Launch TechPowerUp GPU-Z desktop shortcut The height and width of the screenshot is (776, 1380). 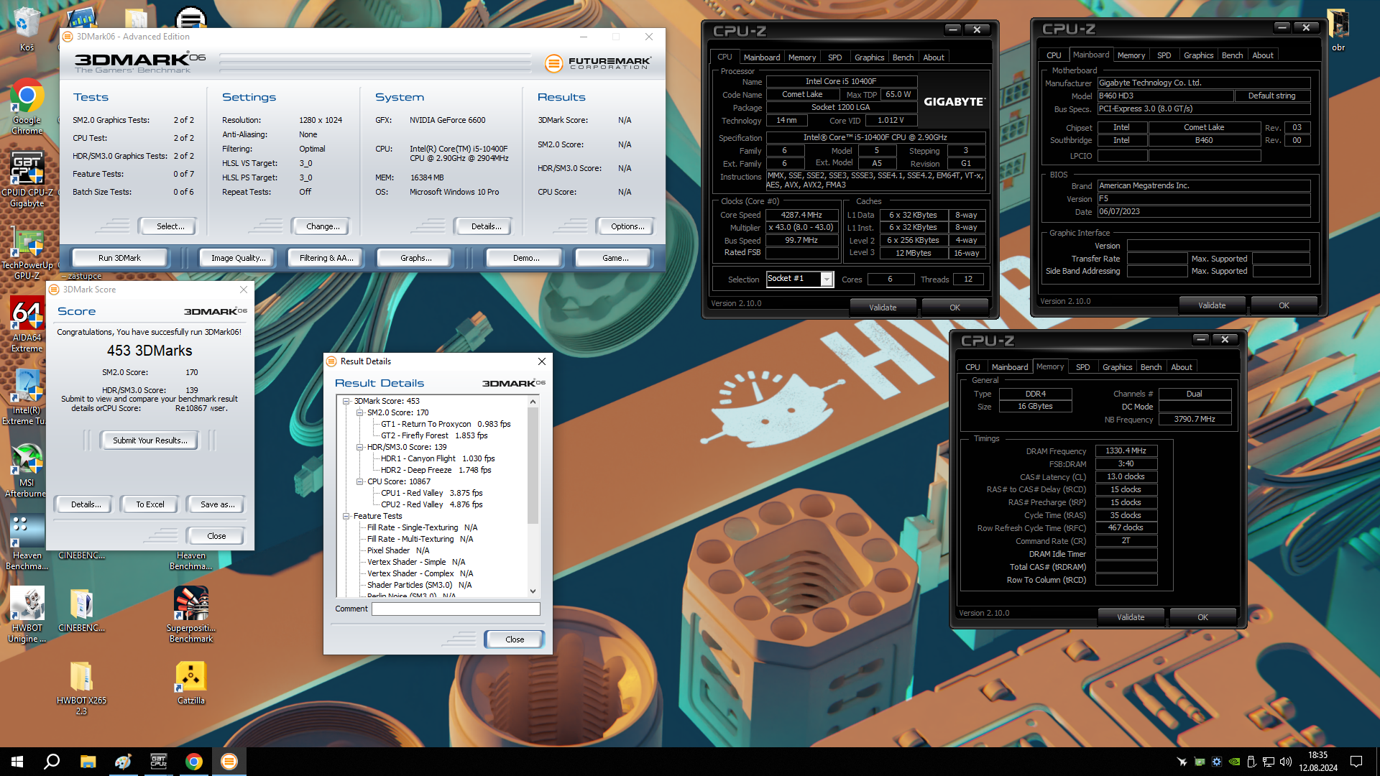tap(27, 253)
